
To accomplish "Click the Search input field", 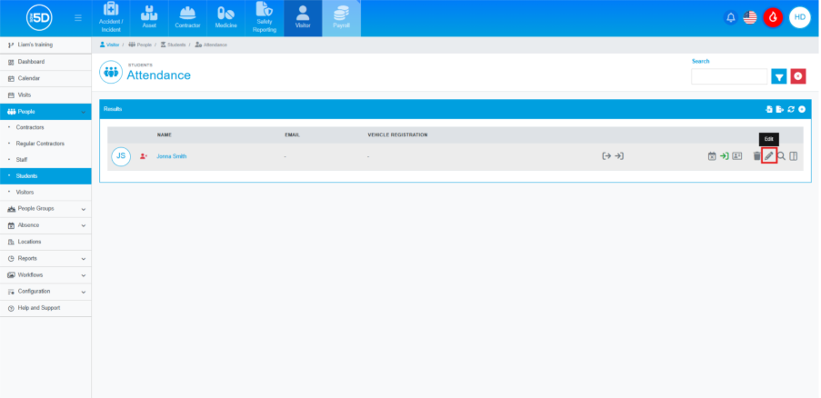I will coord(729,76).
